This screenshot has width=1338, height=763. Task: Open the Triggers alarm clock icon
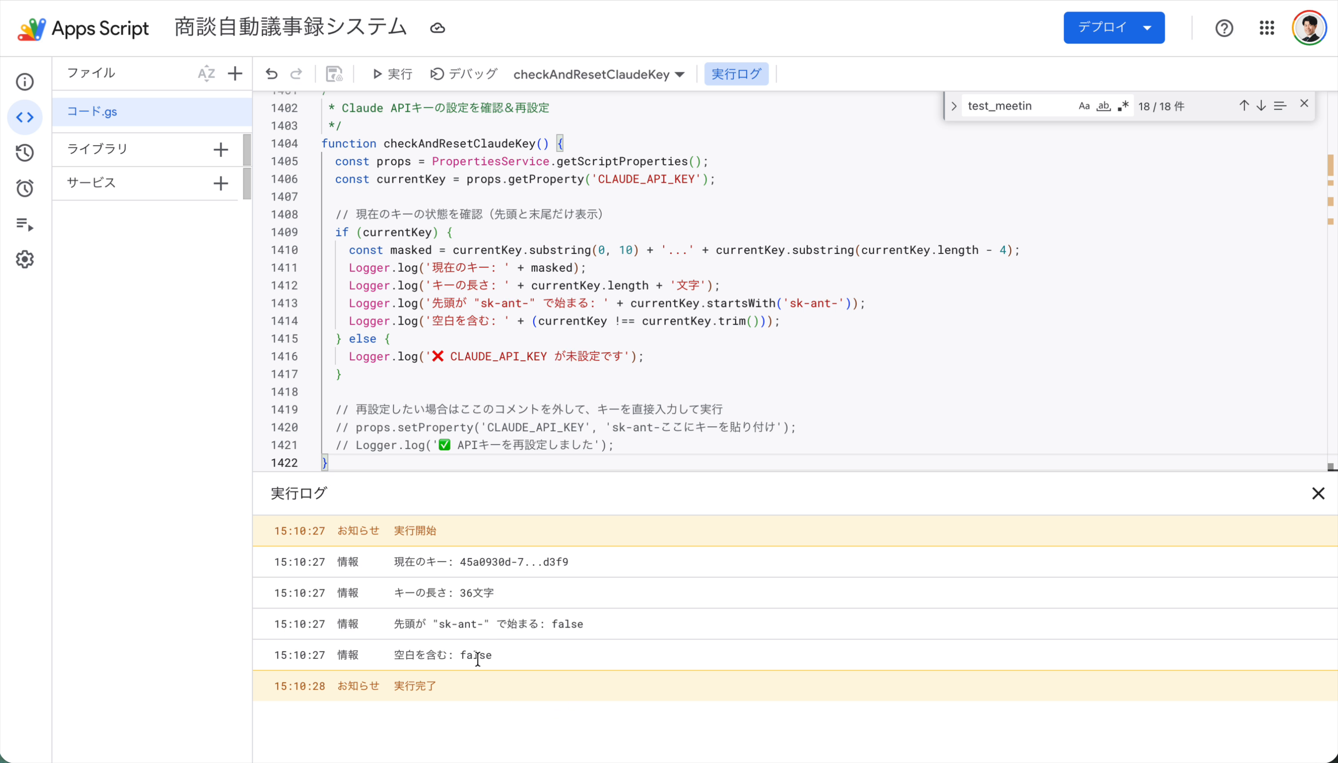tap(25, 189)
